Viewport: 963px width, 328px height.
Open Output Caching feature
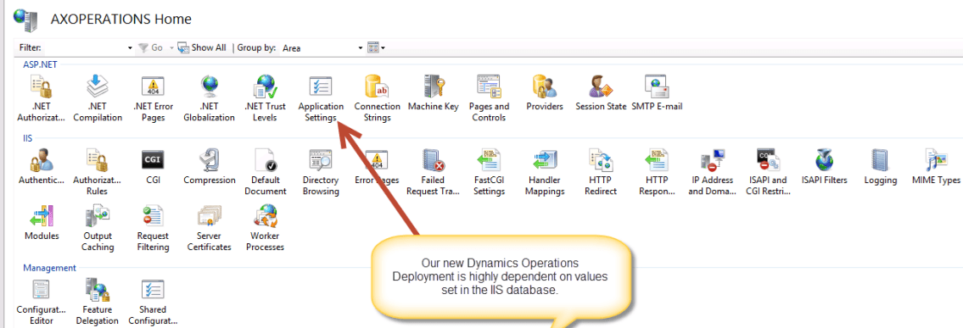pyautogui.click(x=97, y=227)
